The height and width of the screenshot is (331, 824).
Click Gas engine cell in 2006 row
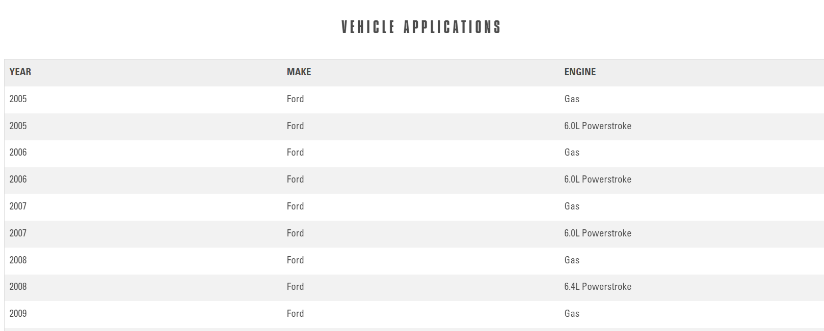(x=572, y=153)
